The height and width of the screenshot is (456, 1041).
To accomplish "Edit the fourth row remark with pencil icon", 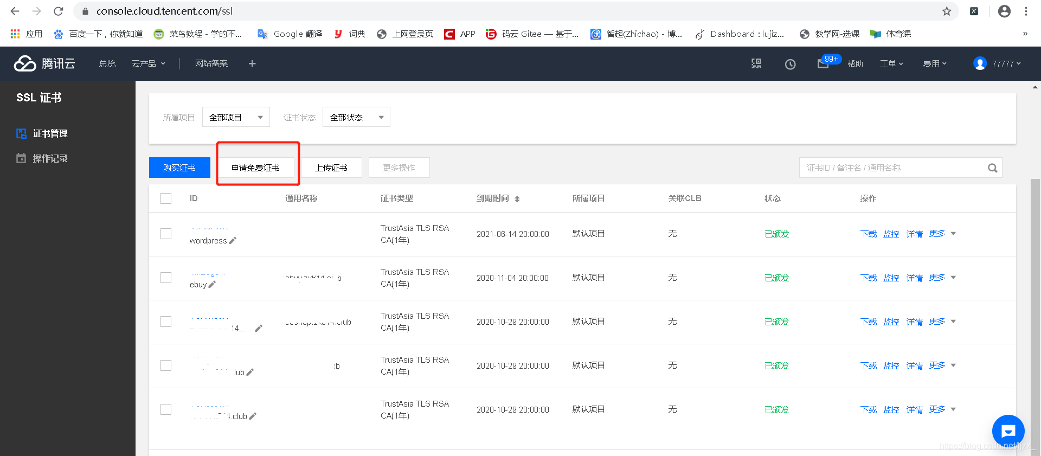I will (250, 372).
